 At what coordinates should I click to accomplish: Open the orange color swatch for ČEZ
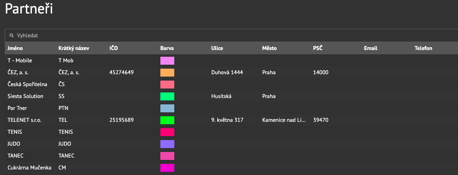click(168, 73)
